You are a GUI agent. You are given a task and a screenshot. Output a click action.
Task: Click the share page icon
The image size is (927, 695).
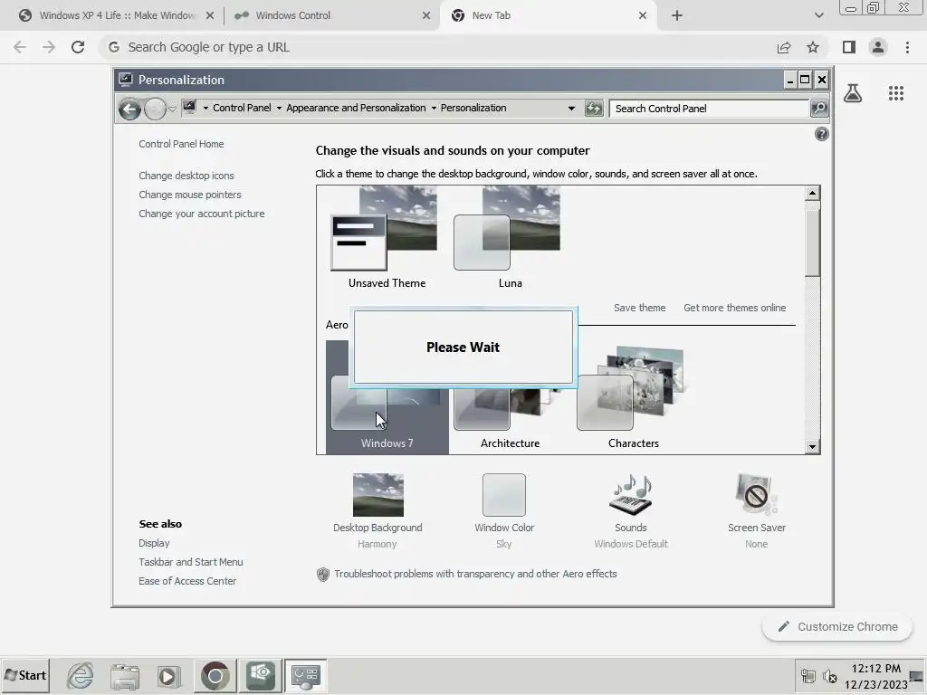784,47
